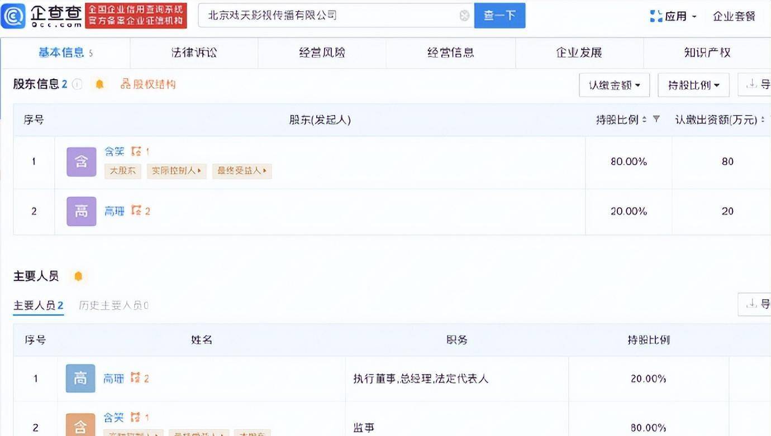Click the 股东(发起人) column header
Image resolution: width=771 pixels, height=436 pixels.
[320, 119]
